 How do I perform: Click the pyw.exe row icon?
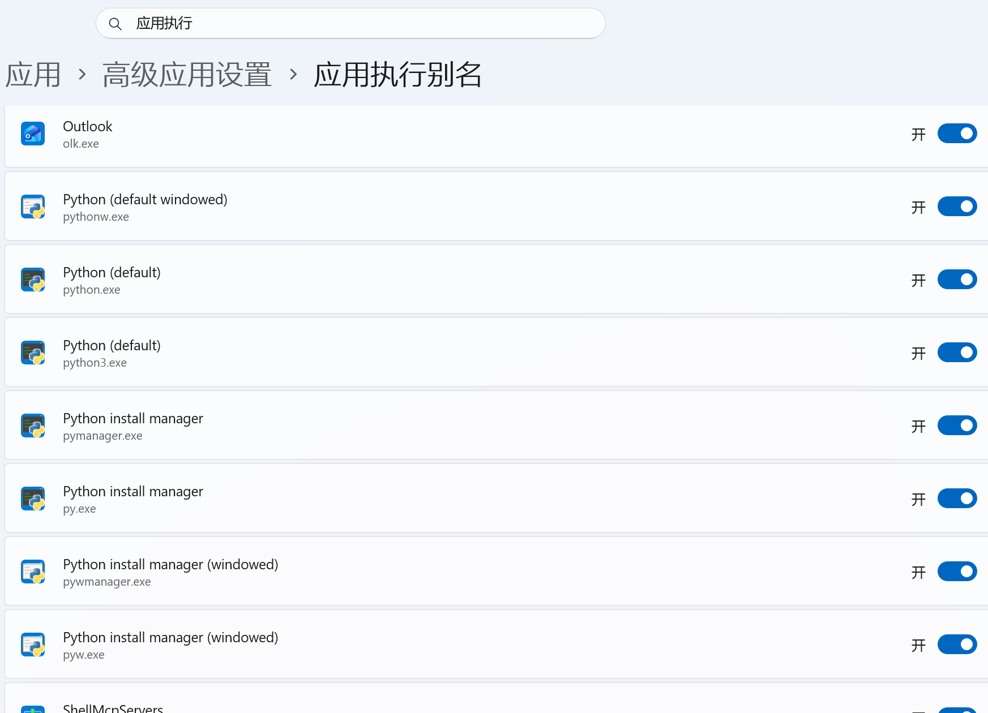33,645
